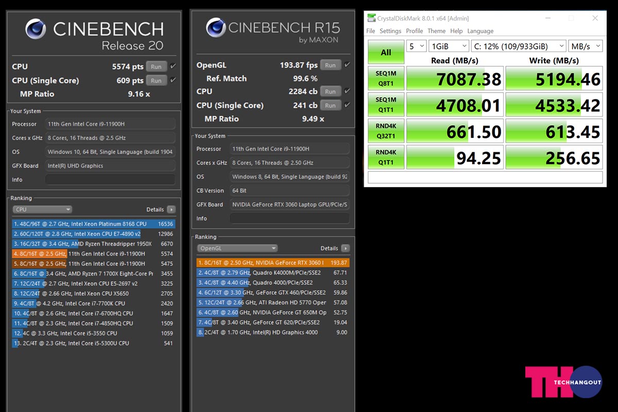Toggle CPU (Single Core) checkbox in Cinebench R15
Screen dimensions: 618x412
(x=347, y=105)
